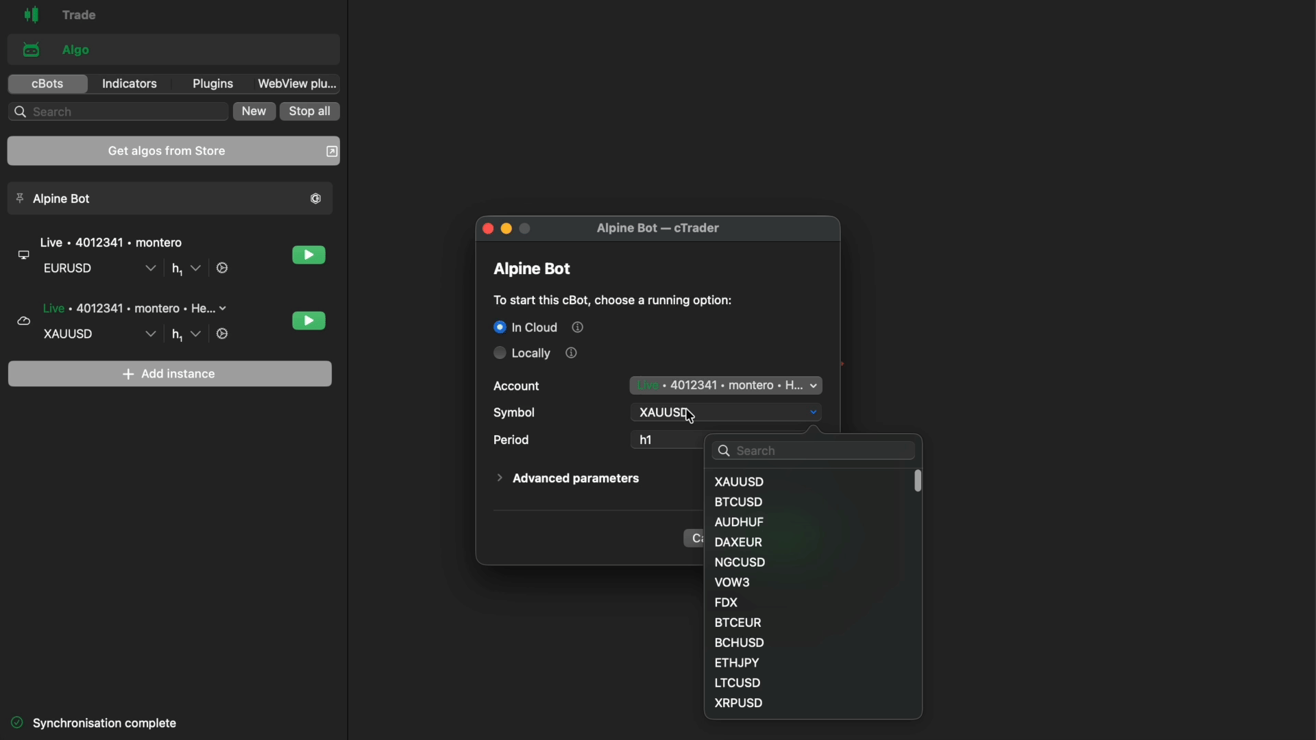Open the Account dropdown in dialog

click(x=727, y=386)
